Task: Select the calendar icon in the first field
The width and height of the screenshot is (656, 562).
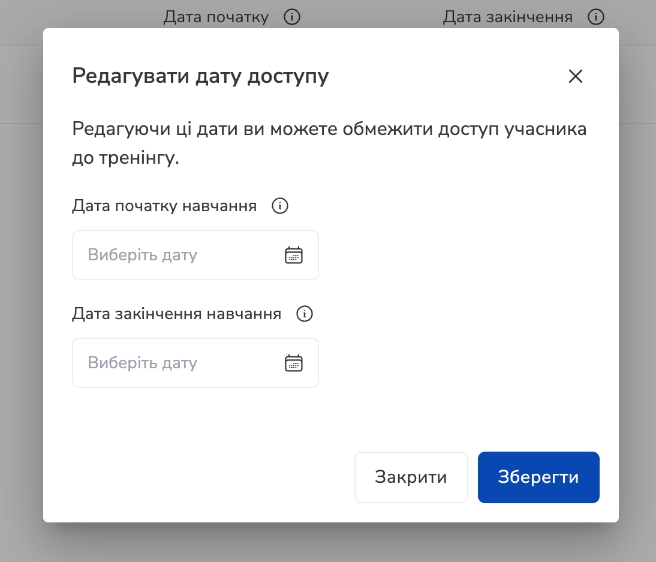Action: pos(293,255)
